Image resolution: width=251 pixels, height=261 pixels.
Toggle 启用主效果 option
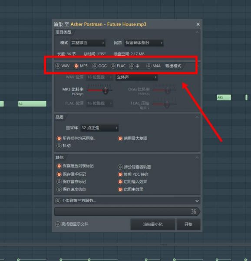coord(120,189)
